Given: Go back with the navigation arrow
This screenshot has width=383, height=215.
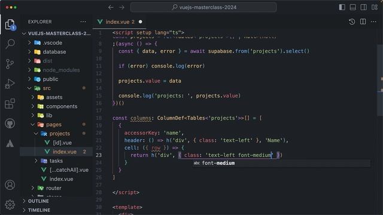Looking at the screenshot, I should point(111,7).
